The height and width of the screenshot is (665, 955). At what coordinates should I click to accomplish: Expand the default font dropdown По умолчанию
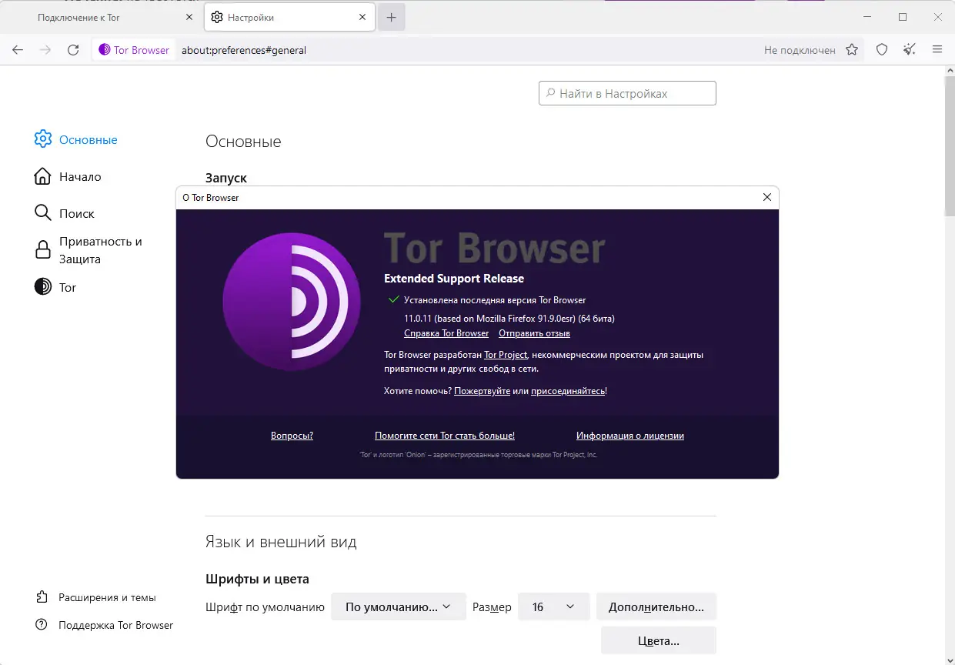click(398, 607)
